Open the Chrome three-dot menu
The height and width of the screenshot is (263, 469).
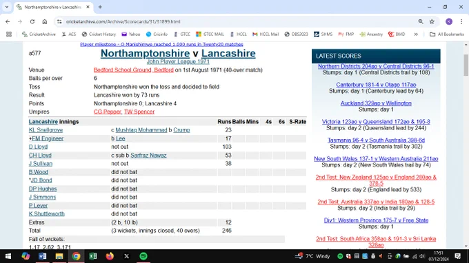pyautogui.click(x=461, y=21)
